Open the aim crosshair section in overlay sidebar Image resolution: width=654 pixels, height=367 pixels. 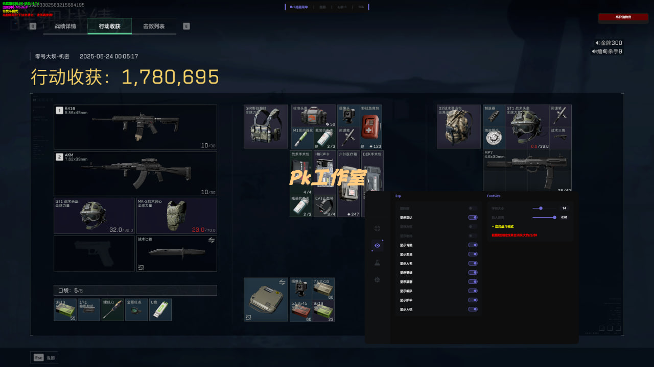click(x=377, y=228)
